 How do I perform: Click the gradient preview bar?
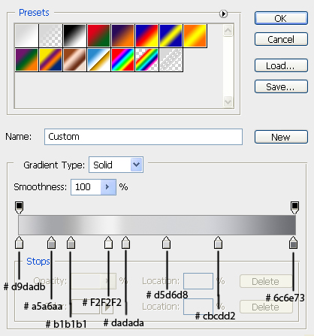tap(157, 225)
